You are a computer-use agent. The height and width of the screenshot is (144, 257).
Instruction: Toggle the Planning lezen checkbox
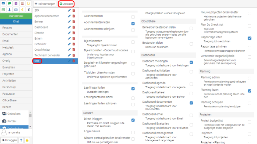click(250, 91)
